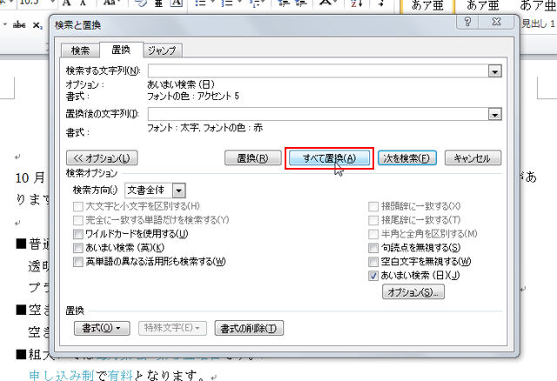Open the dialog help question mark icon
The height and width of the screenshot is (381, 557).
[x=467, y=22]
